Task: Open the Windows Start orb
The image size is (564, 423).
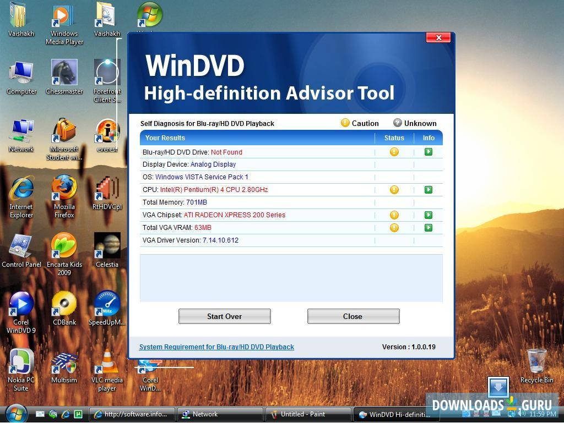Action: coord(16,414)
